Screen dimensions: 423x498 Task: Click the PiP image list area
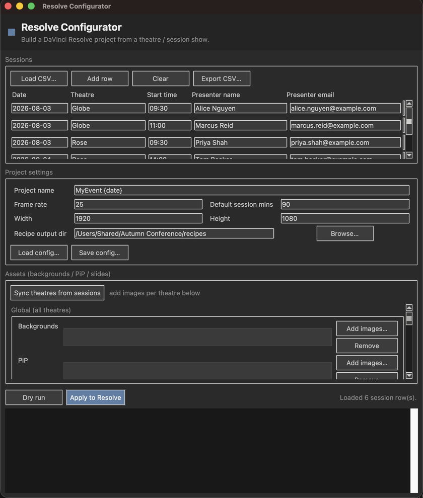[197, 370]
